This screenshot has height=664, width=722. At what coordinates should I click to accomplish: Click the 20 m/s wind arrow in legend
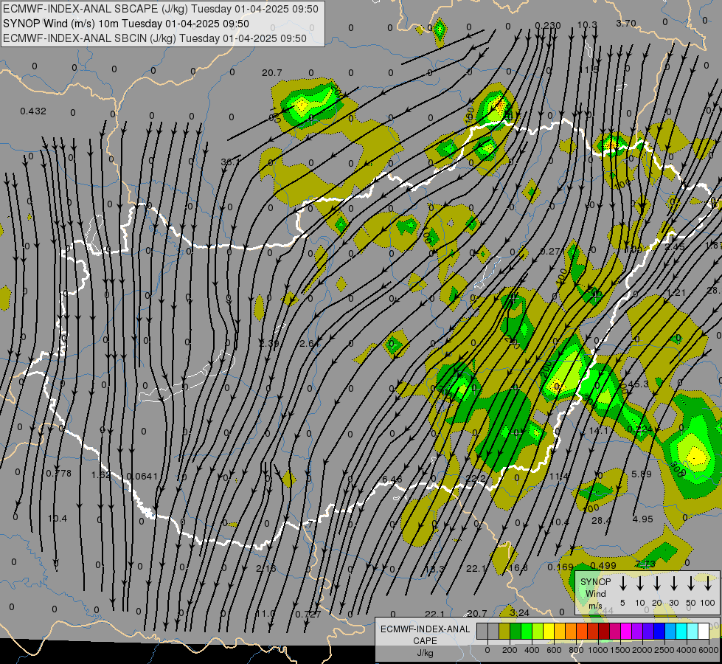(656, 584)
